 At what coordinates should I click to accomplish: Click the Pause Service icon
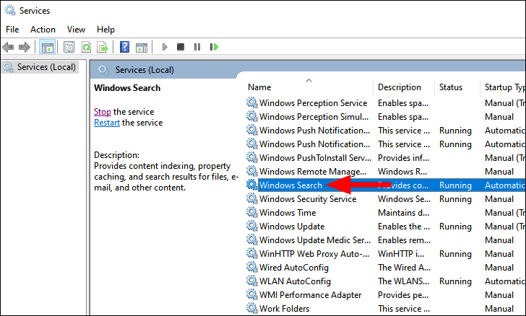[197, 47]
